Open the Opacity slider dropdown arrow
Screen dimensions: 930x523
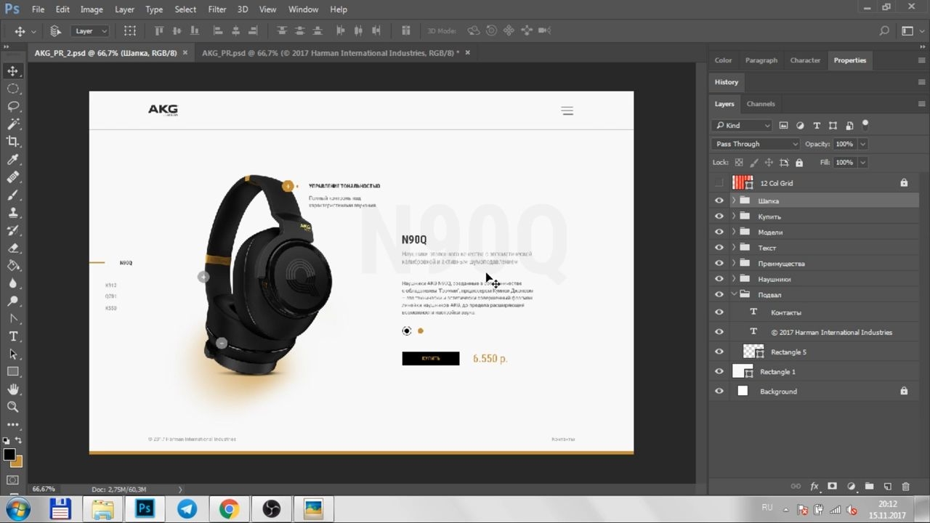point(862,144)
